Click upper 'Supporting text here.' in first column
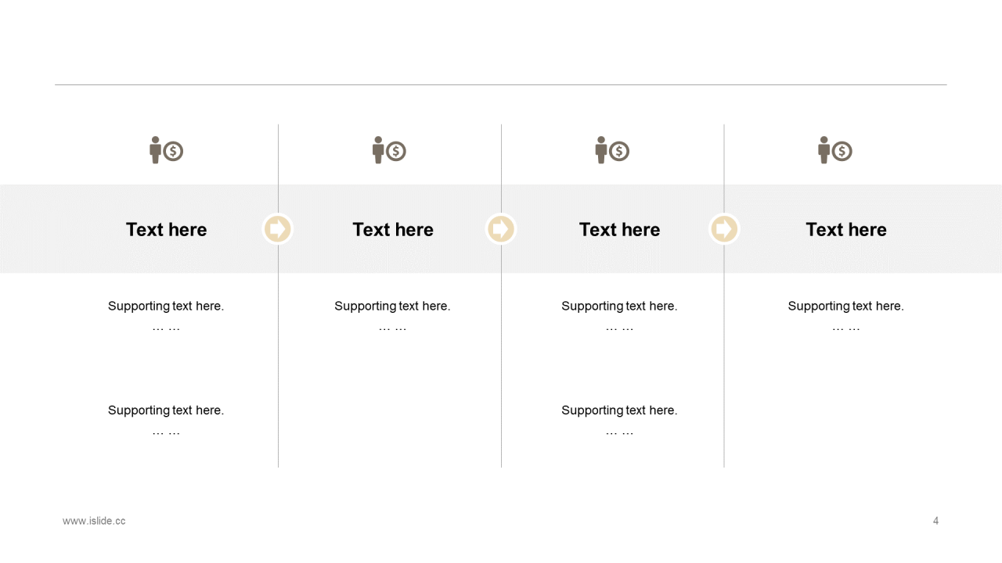Image resolution: width=1002 pixels, height=563 pixels. coord(166,306)
